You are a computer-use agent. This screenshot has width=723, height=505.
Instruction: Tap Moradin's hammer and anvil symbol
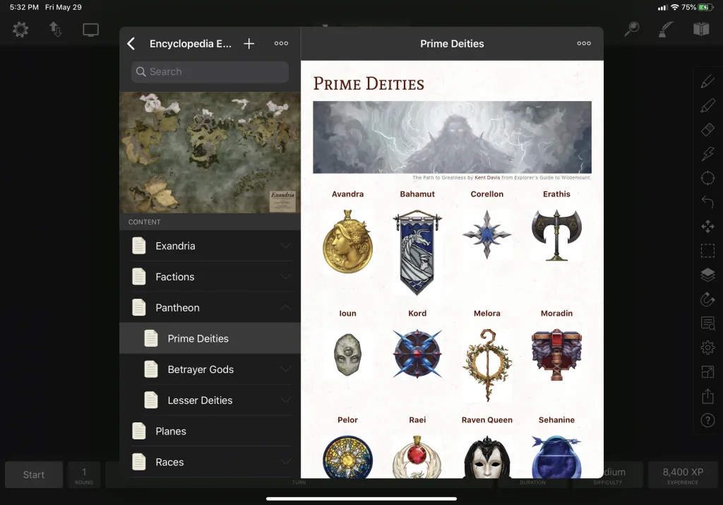[x=556, y=354]
